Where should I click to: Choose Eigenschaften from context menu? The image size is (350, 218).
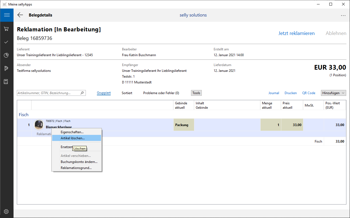click(72, 132)
